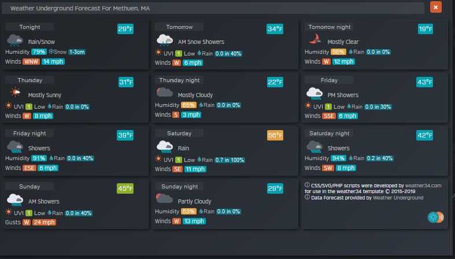Click the Tonight 1-3cm snow amount
Image resolution: width=455 pixels, height=259 pixels.
77,52
